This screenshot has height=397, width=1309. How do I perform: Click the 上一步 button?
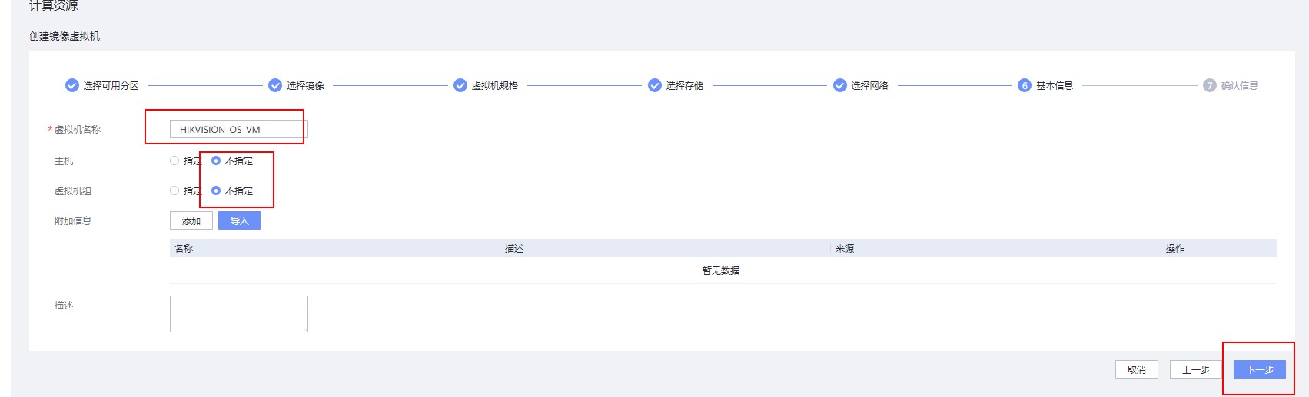point(1196,369)
